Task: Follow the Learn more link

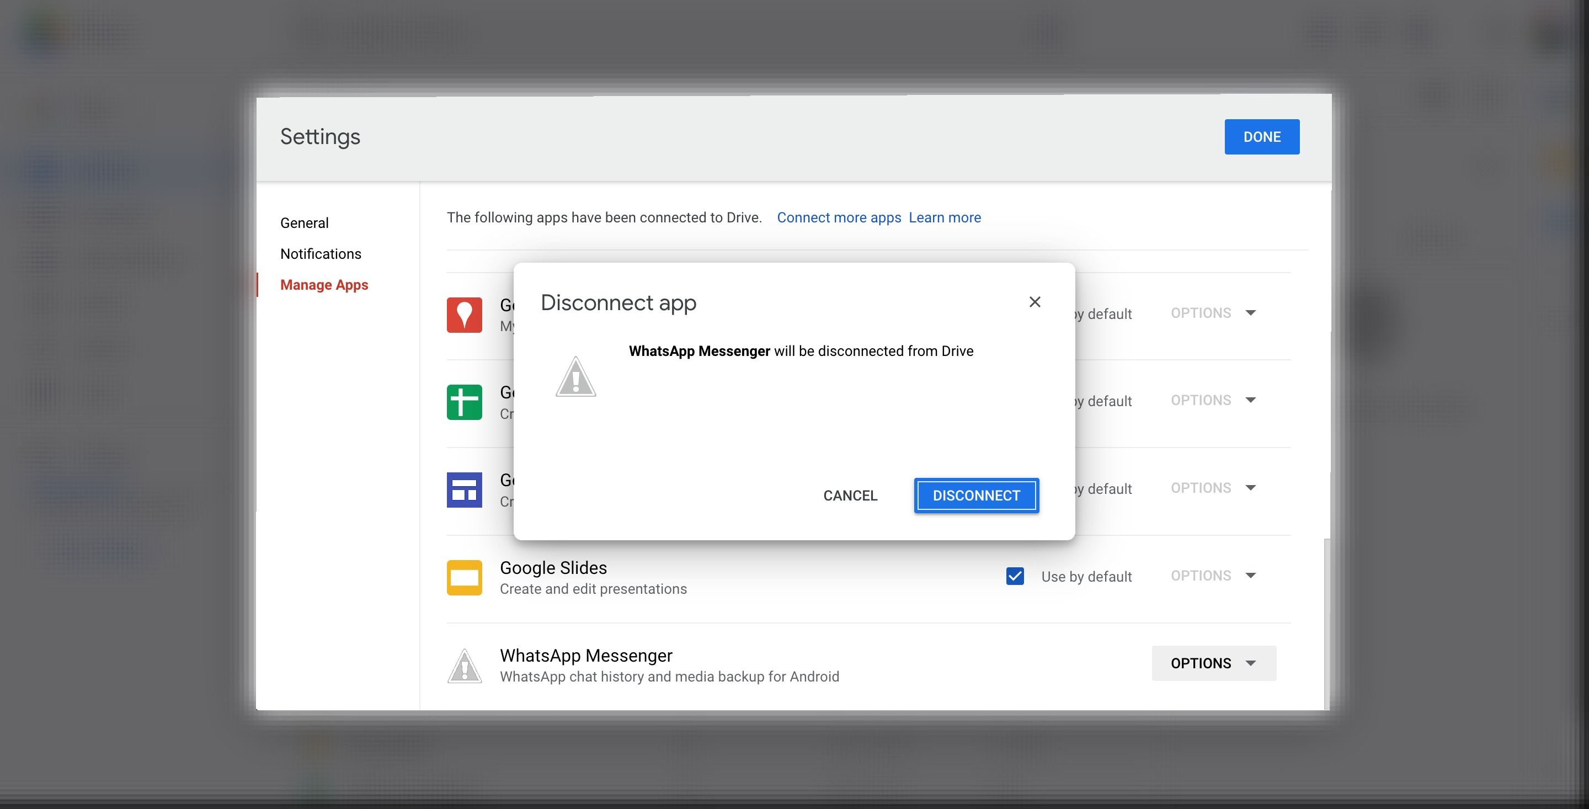Action: 945,217
